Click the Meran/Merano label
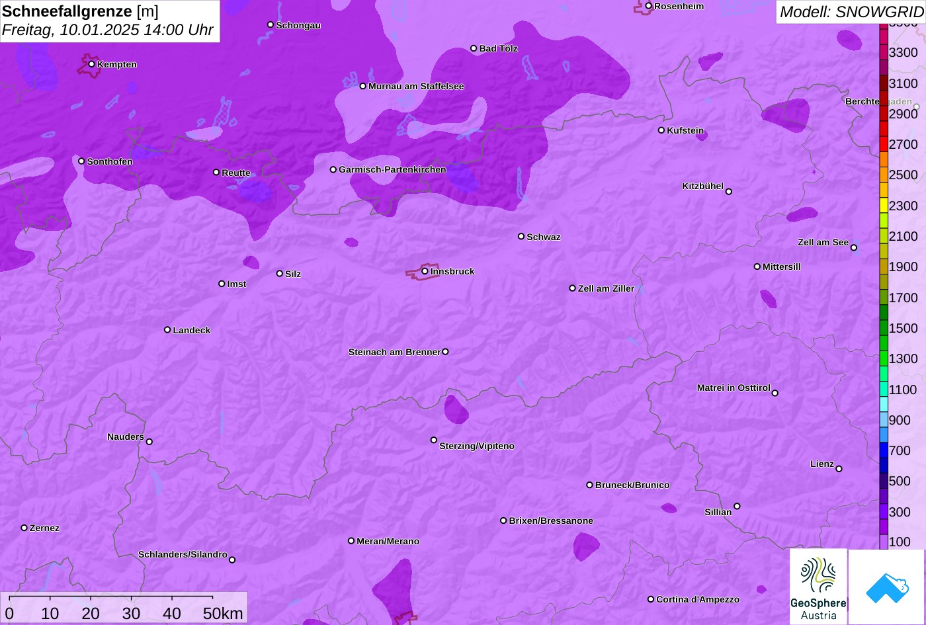 click(x=388, y=542)
